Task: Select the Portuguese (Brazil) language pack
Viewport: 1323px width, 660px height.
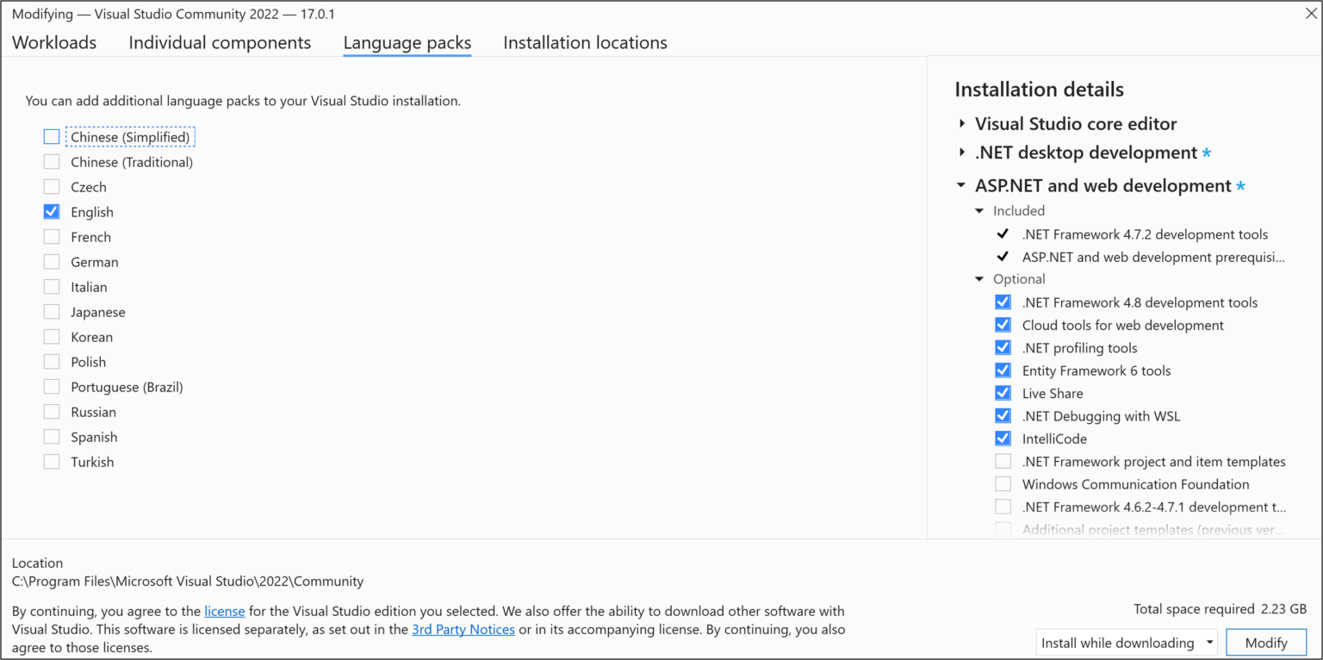Action: (x=51, y=386)
